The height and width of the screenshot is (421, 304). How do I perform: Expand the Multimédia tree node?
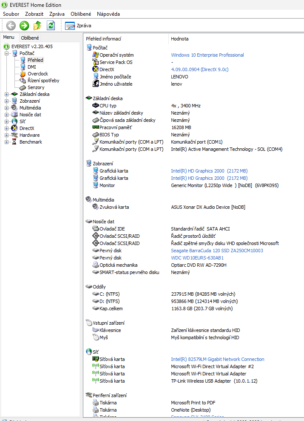6,108
